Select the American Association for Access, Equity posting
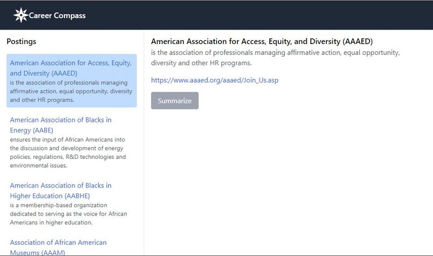The height and width of the screenshot is (256, 433). click(x=71, y=81)
